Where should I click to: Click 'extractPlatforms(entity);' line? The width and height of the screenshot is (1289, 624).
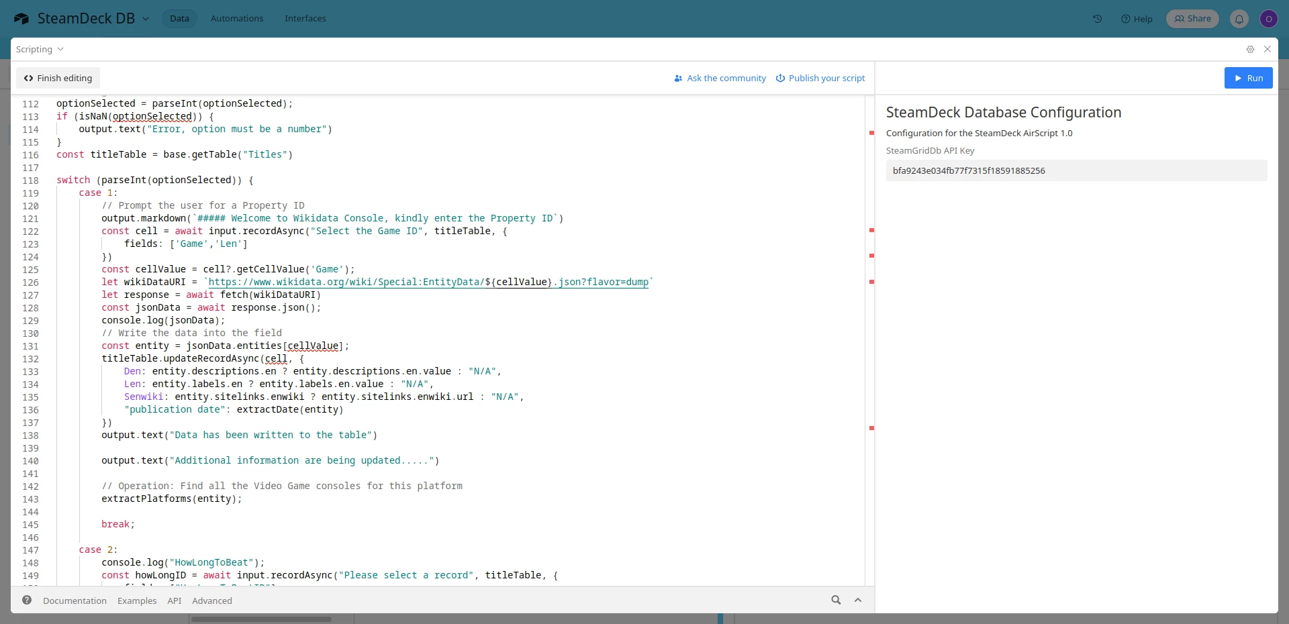(x=171, y=499)
